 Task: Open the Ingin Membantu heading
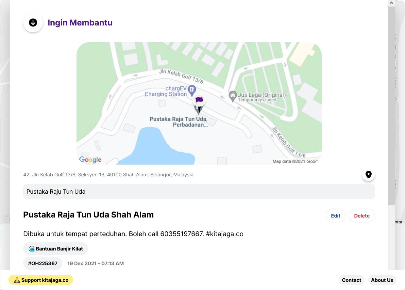[80, 23]
